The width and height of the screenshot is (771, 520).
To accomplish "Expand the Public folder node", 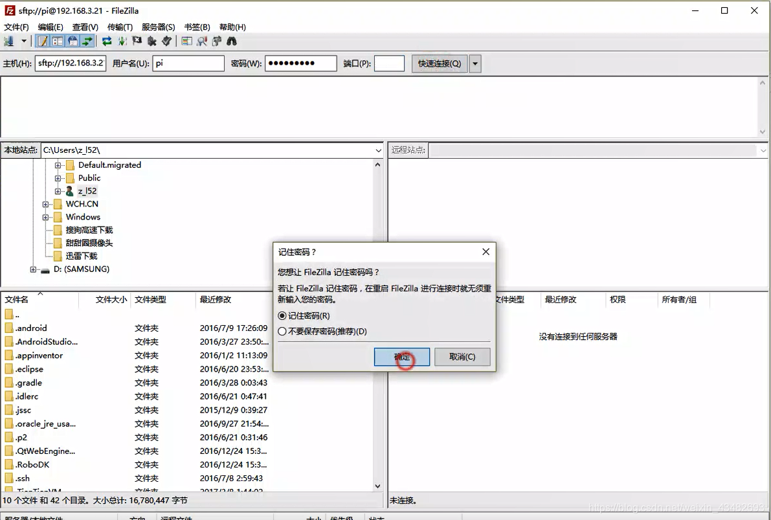I will pyautogui.click(x=58, y=177).
